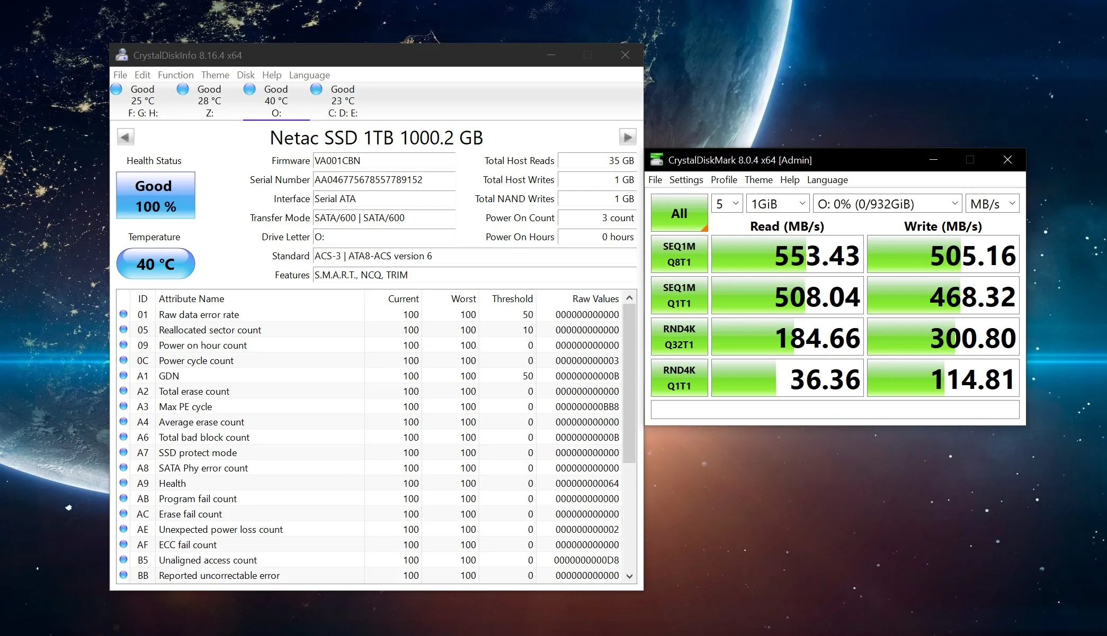Open the 1GiB test size dropdown
1107x636 pixels.
777,204
